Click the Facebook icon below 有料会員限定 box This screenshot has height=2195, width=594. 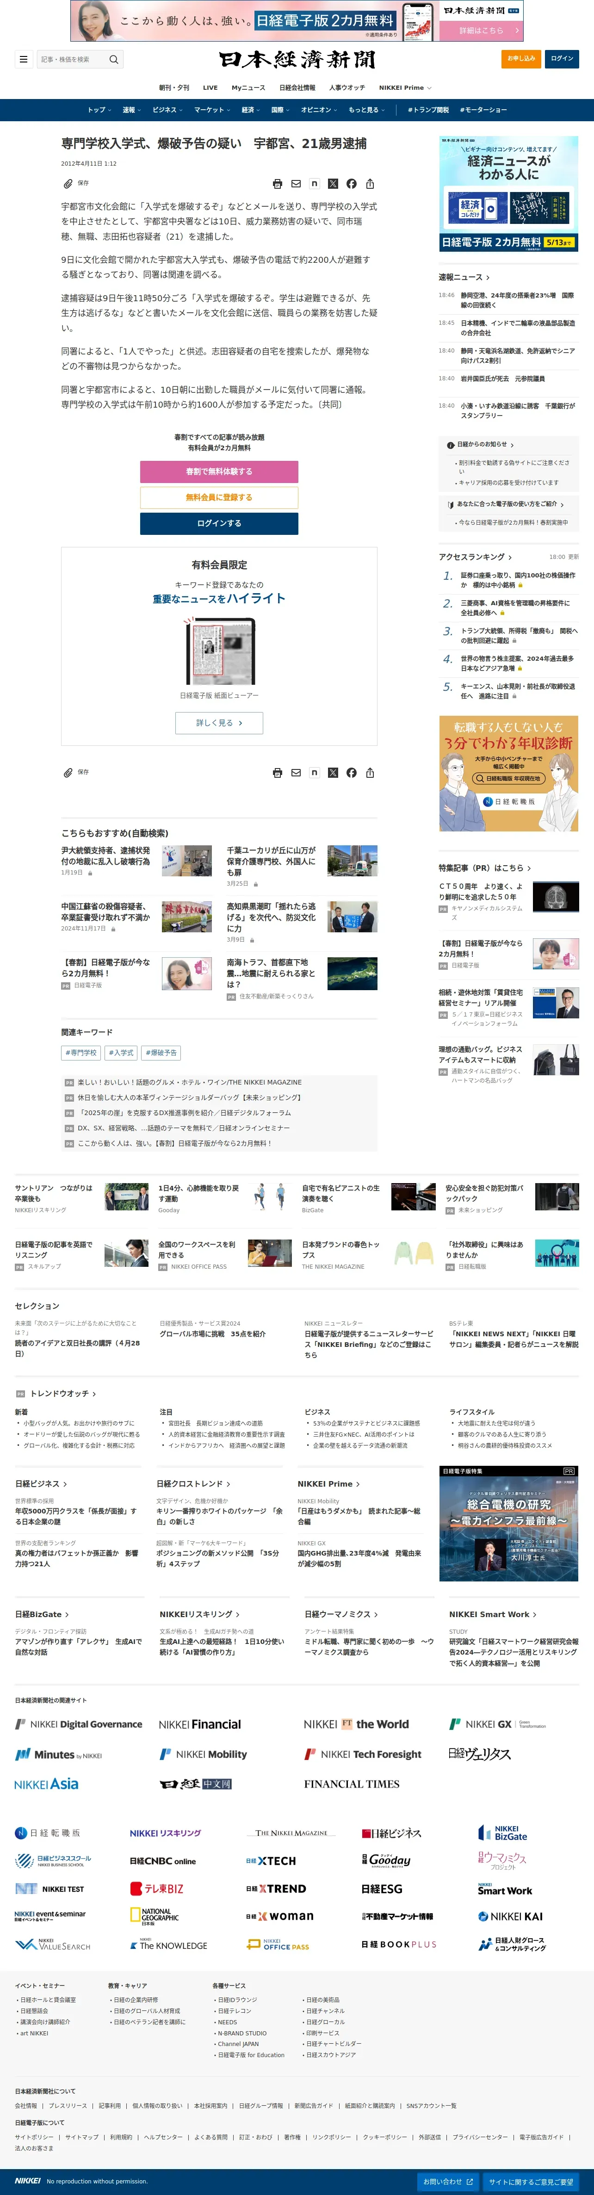tap(351, 772)
